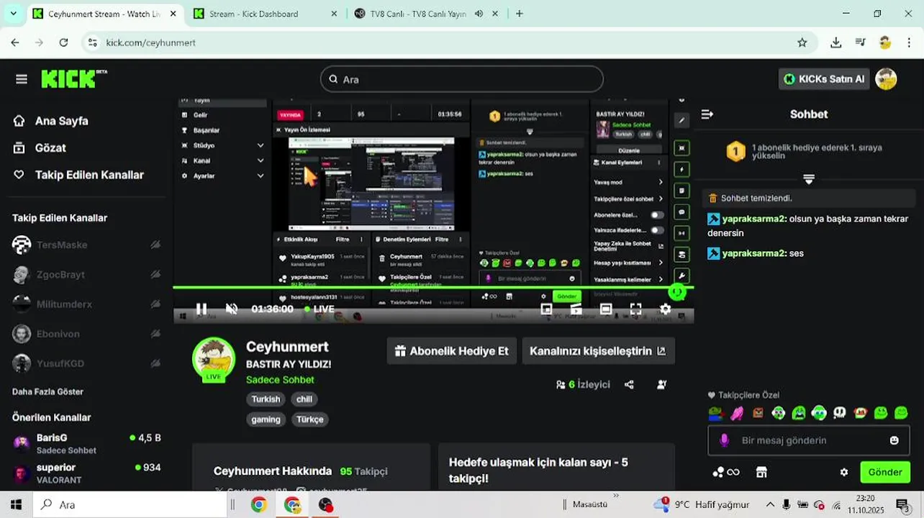Click the Ara search field in Kick
Image resolution: width=924 pixels, height=518 pixels.
coord(461,79)
